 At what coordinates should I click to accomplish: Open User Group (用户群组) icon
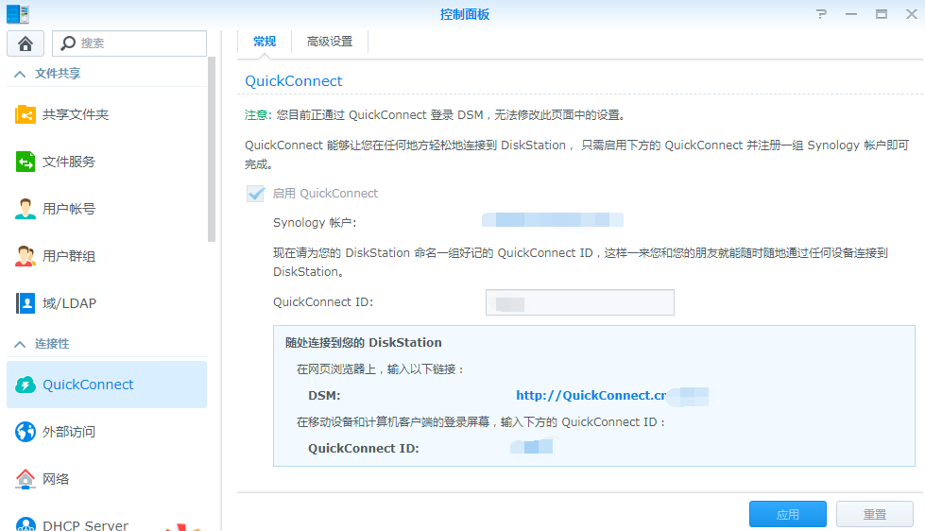coord(26,255)
